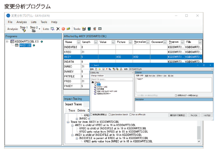The width and height of the screenshot is (222, 155).
Task: Collapse 'AKEY is child of KREC' node
Action: pyautogui.click(x=72, y=125)
